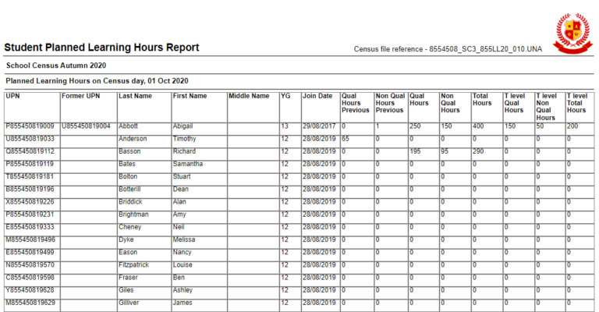Select the Former UPN column header
The height and width of the screenshot is (312, 599).
pyautogui.click(x=81, y=97)
